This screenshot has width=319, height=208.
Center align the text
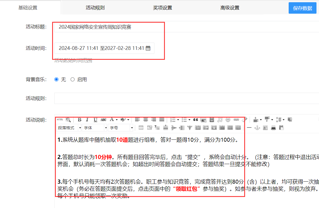pos(145,120)
